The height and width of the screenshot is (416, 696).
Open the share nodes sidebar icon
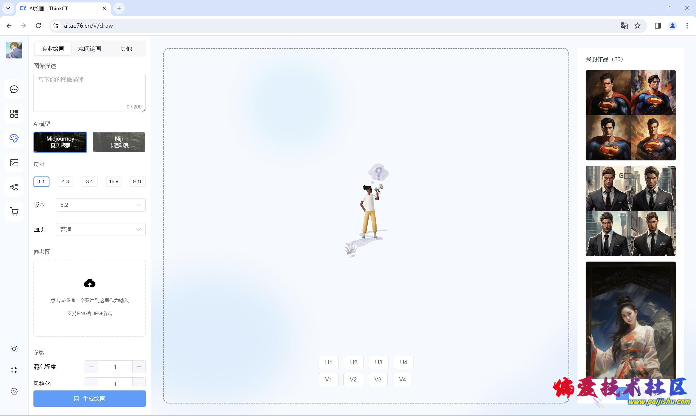14,187
